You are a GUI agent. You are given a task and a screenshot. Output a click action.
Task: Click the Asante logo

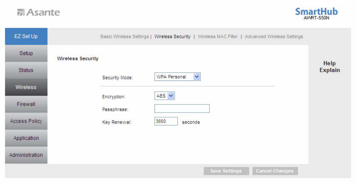point(38,13)
